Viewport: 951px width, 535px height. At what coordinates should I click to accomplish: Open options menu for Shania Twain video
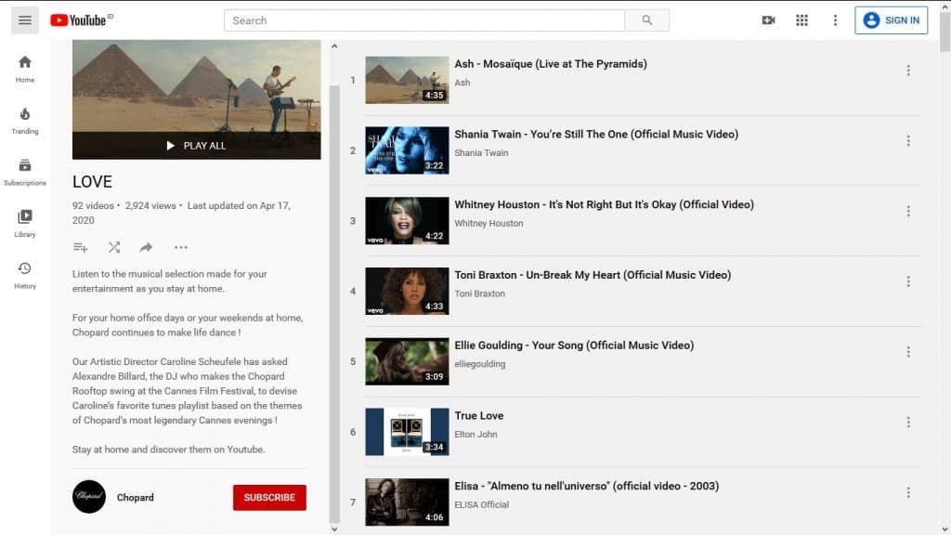(x=908, y=141)
